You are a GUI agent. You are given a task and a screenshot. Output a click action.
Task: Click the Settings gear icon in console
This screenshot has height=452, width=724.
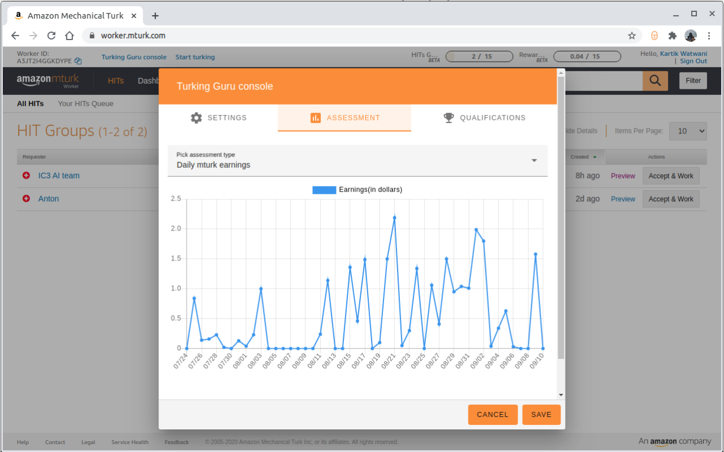pos(196,118)
